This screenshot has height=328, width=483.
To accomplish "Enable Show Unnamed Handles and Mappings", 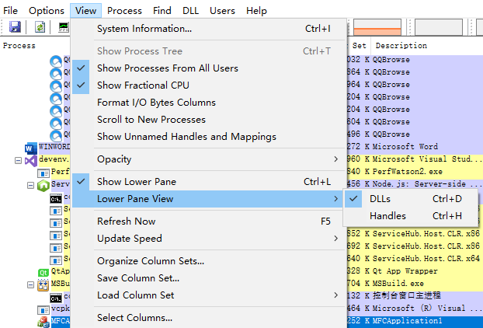I will (x=208, y=137).
